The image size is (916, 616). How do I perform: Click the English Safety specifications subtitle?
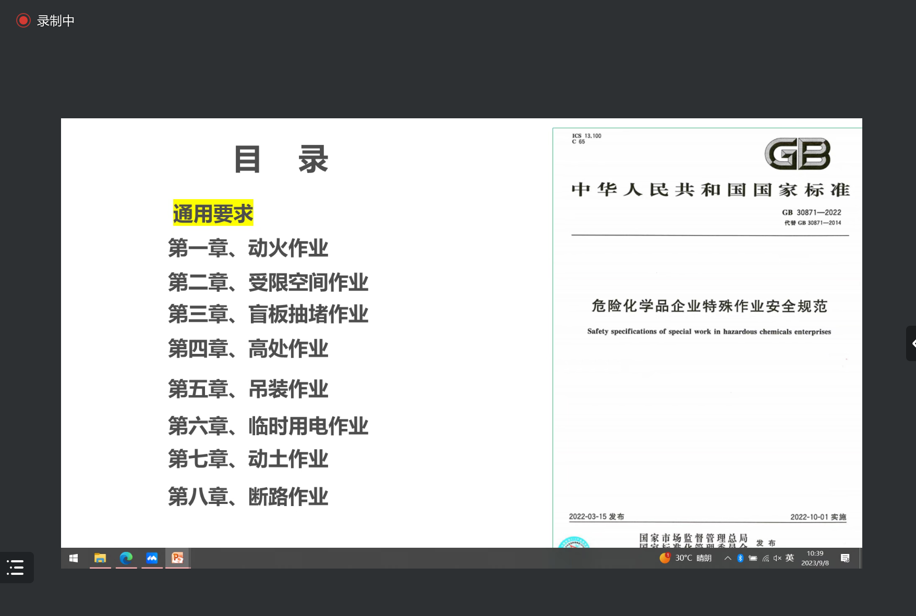(x=709, y=331)
